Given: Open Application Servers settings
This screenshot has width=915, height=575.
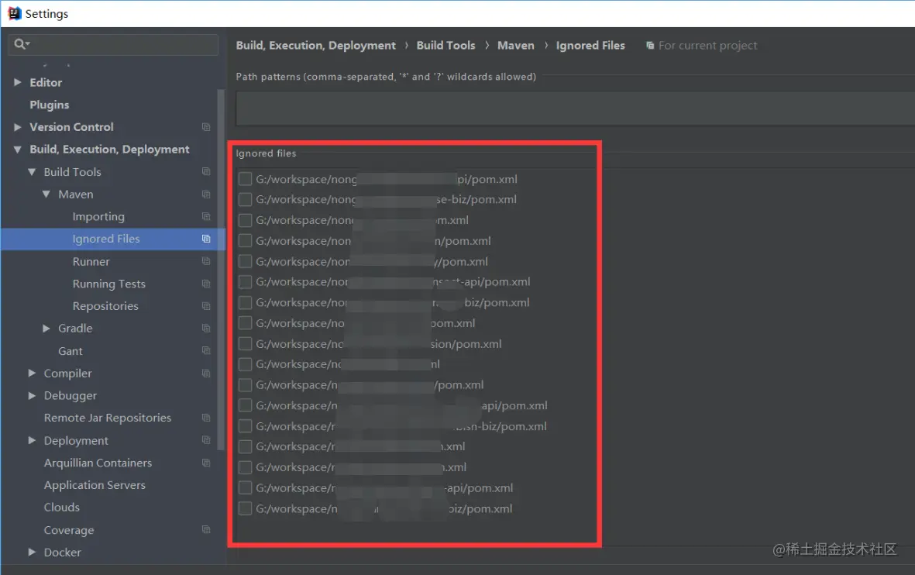Looking at the screenshot, I should click(95, 485).
